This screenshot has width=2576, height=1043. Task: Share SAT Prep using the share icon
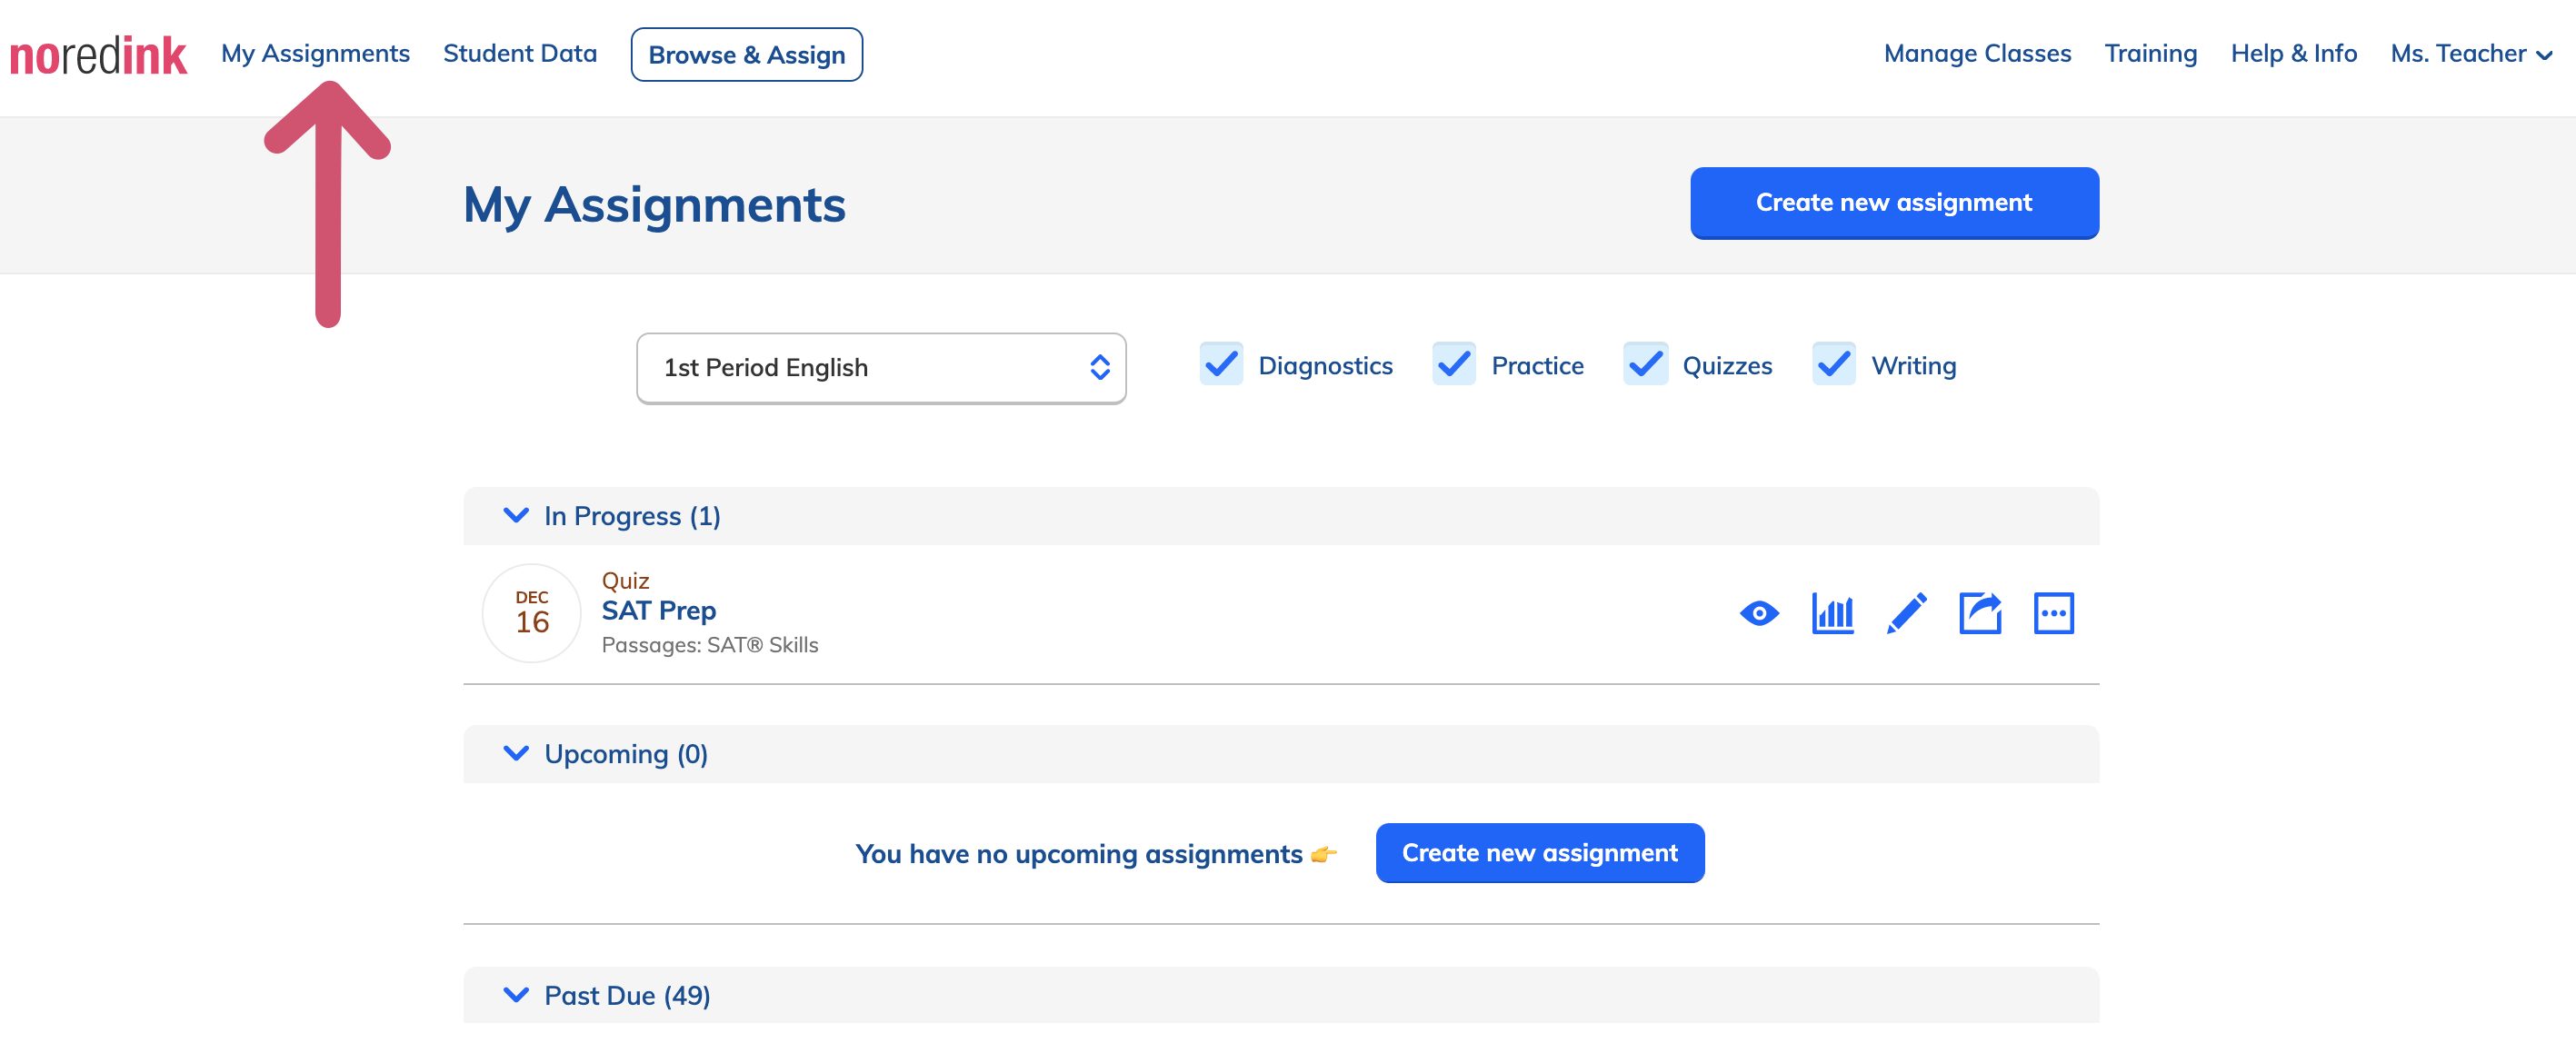click(1980, 613)
